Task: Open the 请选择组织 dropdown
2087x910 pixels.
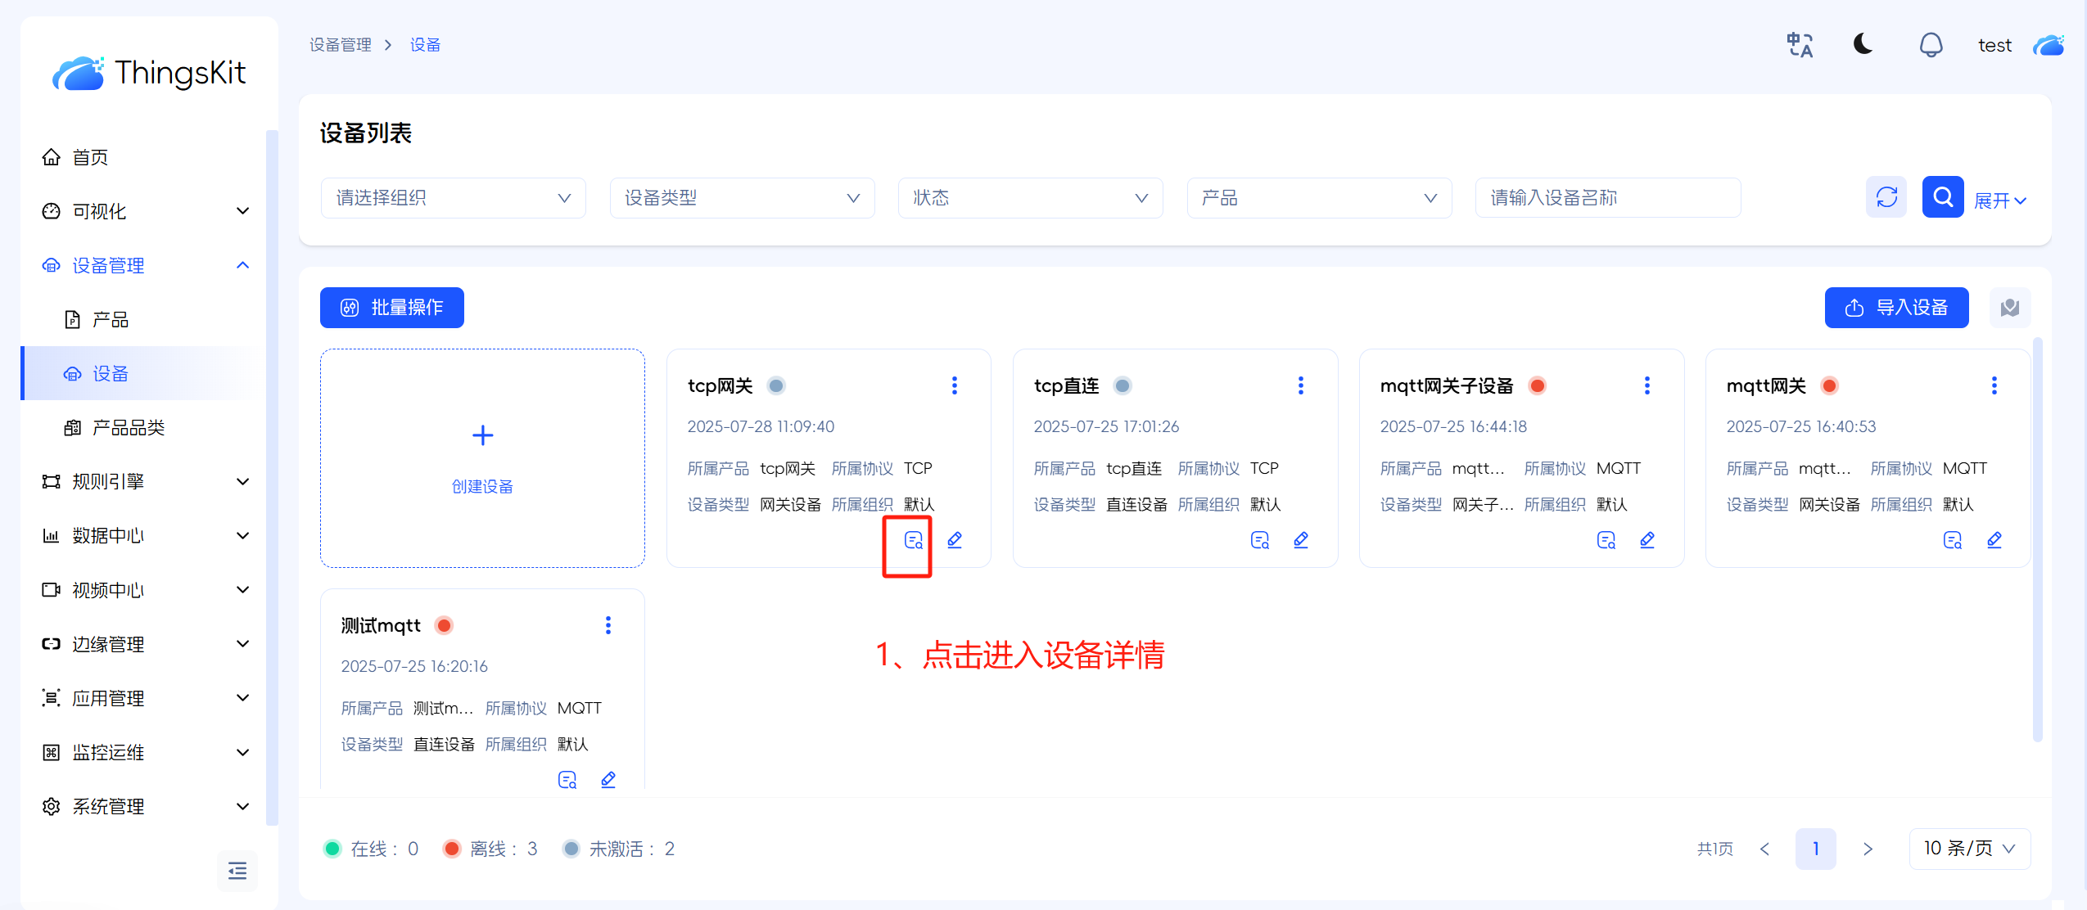Action: click(453, 198)
